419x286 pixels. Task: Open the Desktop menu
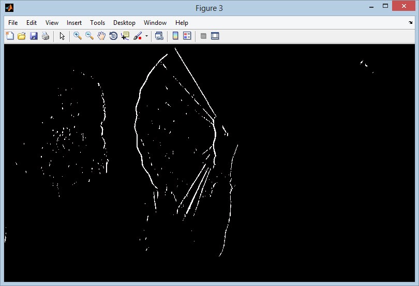[x=124, y=23]
